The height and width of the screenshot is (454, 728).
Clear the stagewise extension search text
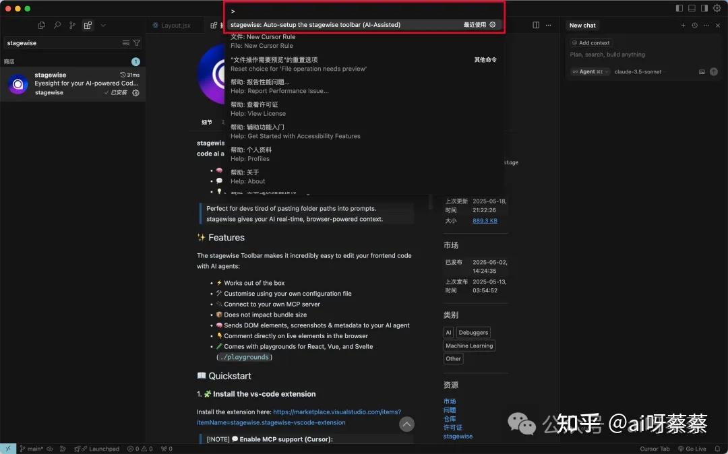(x=125, y=42)
